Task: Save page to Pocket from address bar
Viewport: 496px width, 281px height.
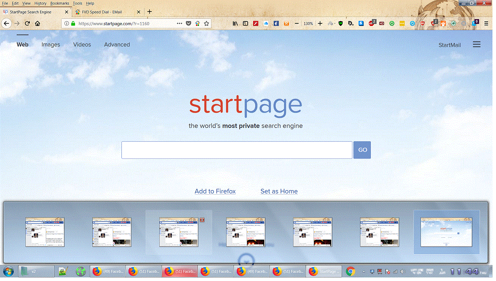Action: [188, 23]
